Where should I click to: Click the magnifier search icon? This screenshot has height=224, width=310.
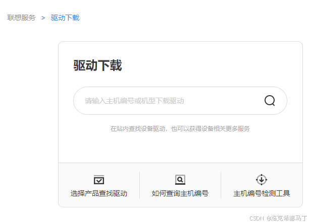point(270,101)
